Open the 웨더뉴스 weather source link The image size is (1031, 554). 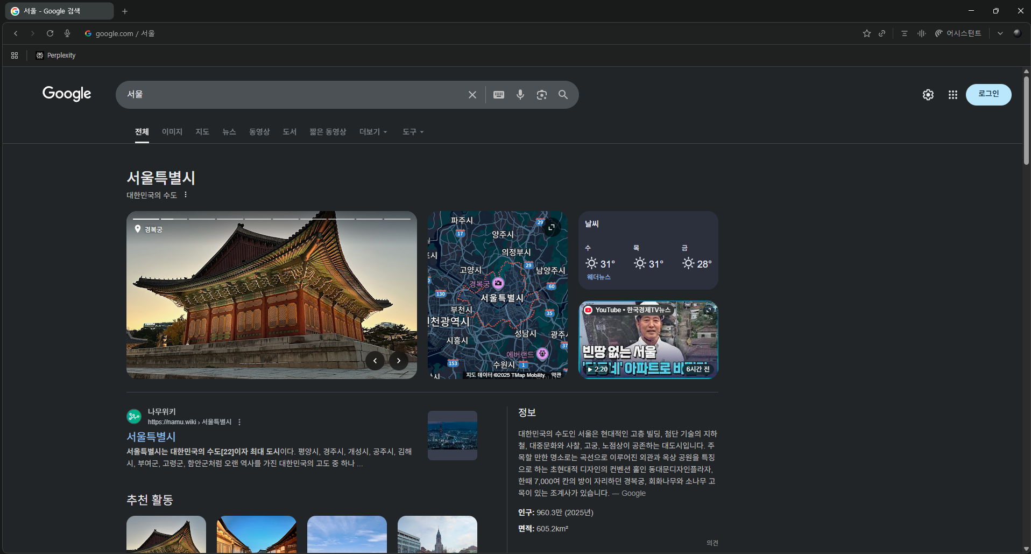point(599,277)
